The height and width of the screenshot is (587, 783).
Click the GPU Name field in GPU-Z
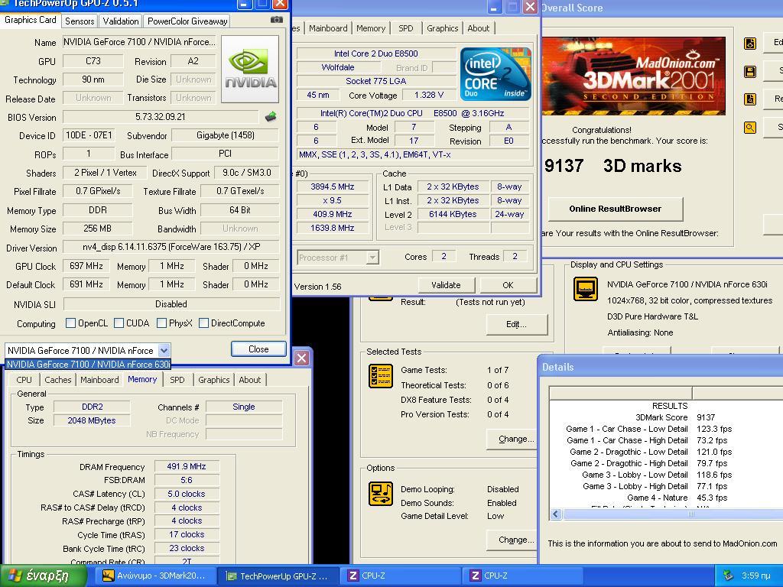click(139, 43)
